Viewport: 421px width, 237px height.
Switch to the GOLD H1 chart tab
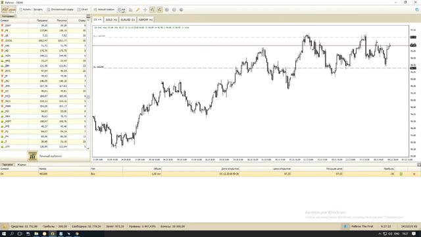pyautogui.click(x=111, y=20)
